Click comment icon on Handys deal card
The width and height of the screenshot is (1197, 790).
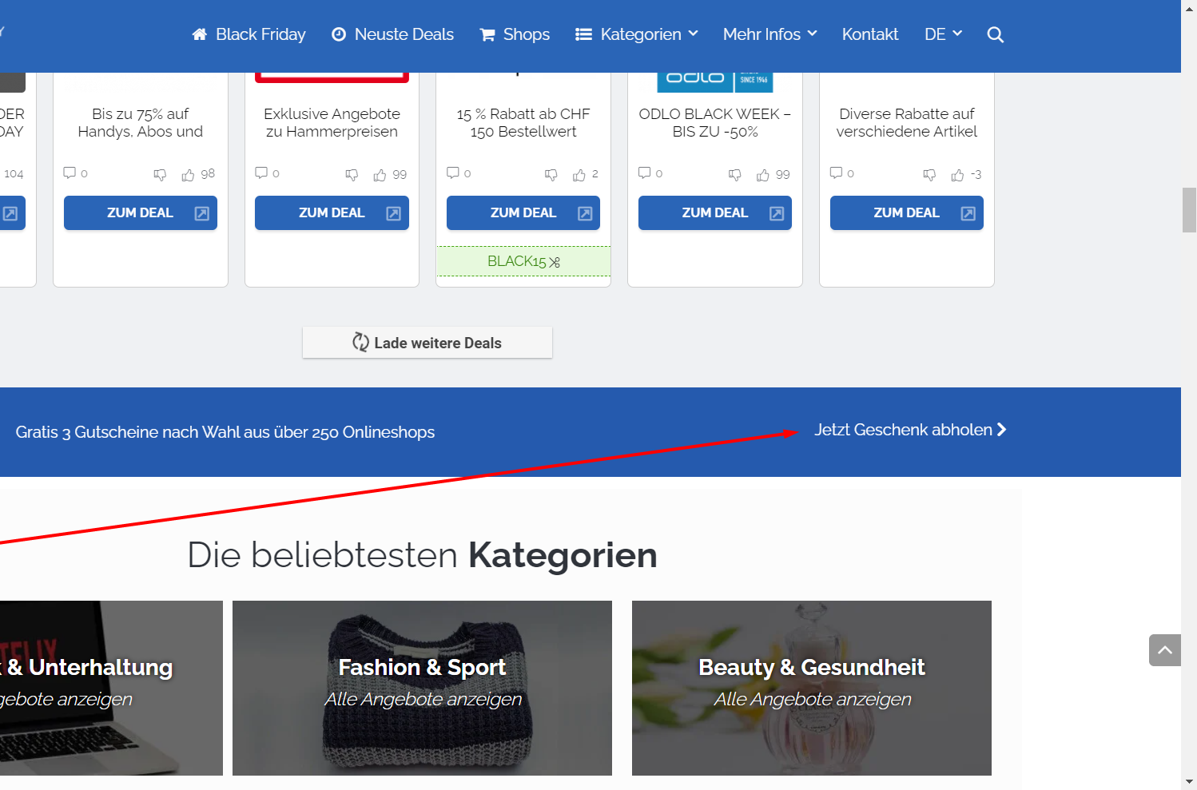click(x=70, y=173)
